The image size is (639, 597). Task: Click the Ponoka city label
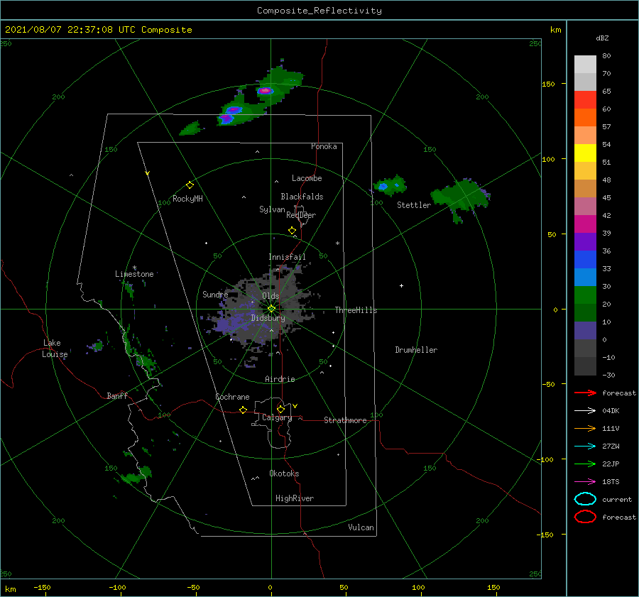point(324,146)
